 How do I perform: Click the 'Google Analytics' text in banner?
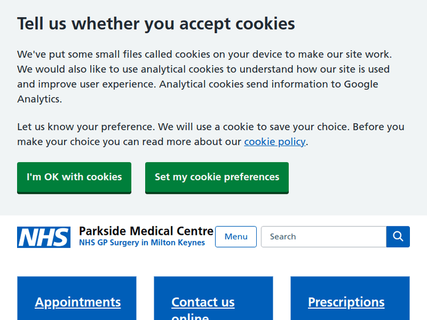coord(361,84)
